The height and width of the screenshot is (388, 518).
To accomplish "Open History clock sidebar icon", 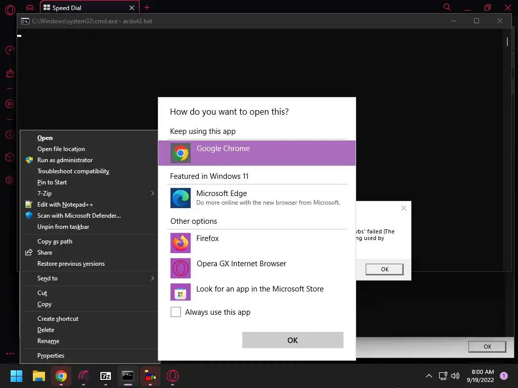I will pos(10,134).
